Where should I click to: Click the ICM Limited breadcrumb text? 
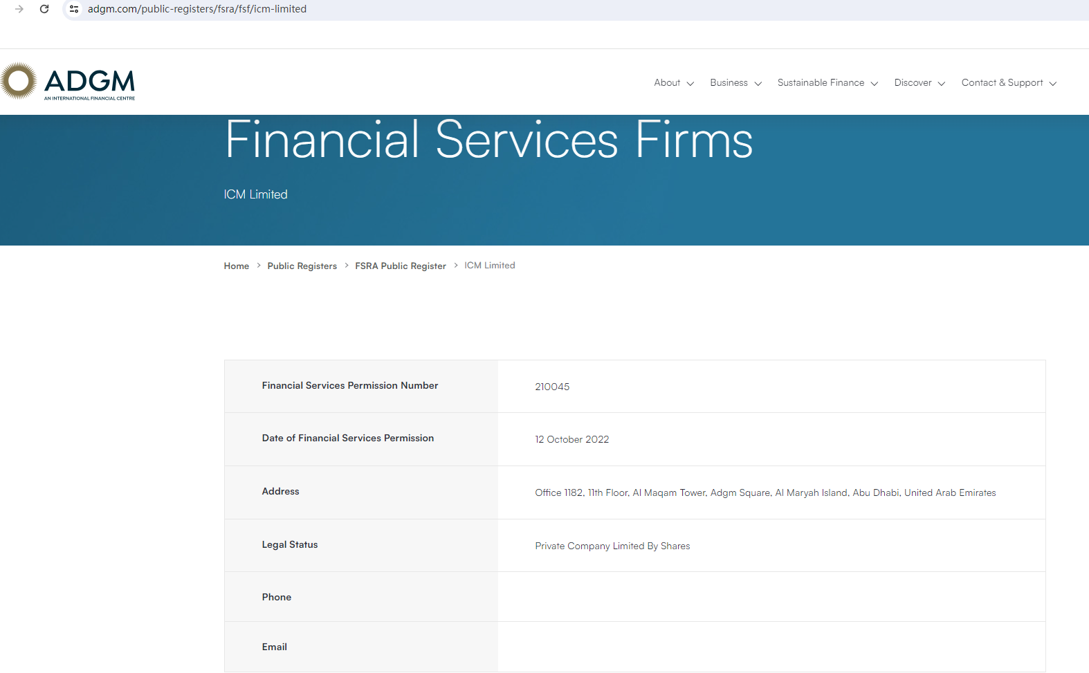[x=490, y=266]
